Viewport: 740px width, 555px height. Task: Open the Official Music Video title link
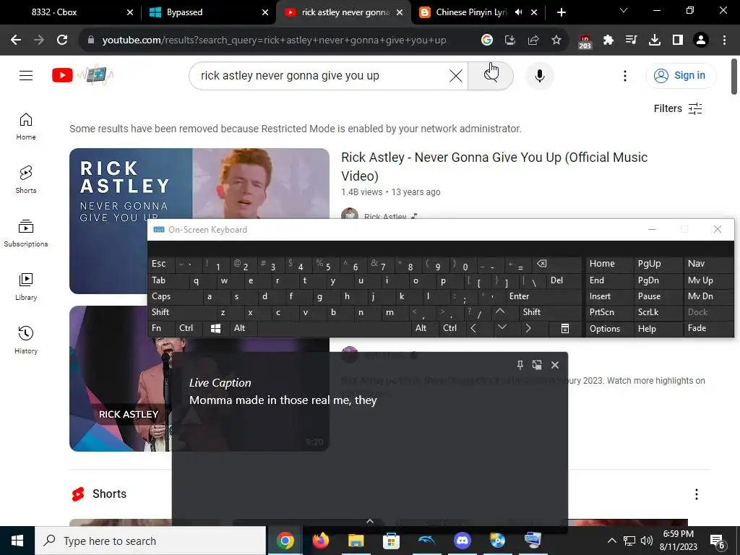point(494,166)
